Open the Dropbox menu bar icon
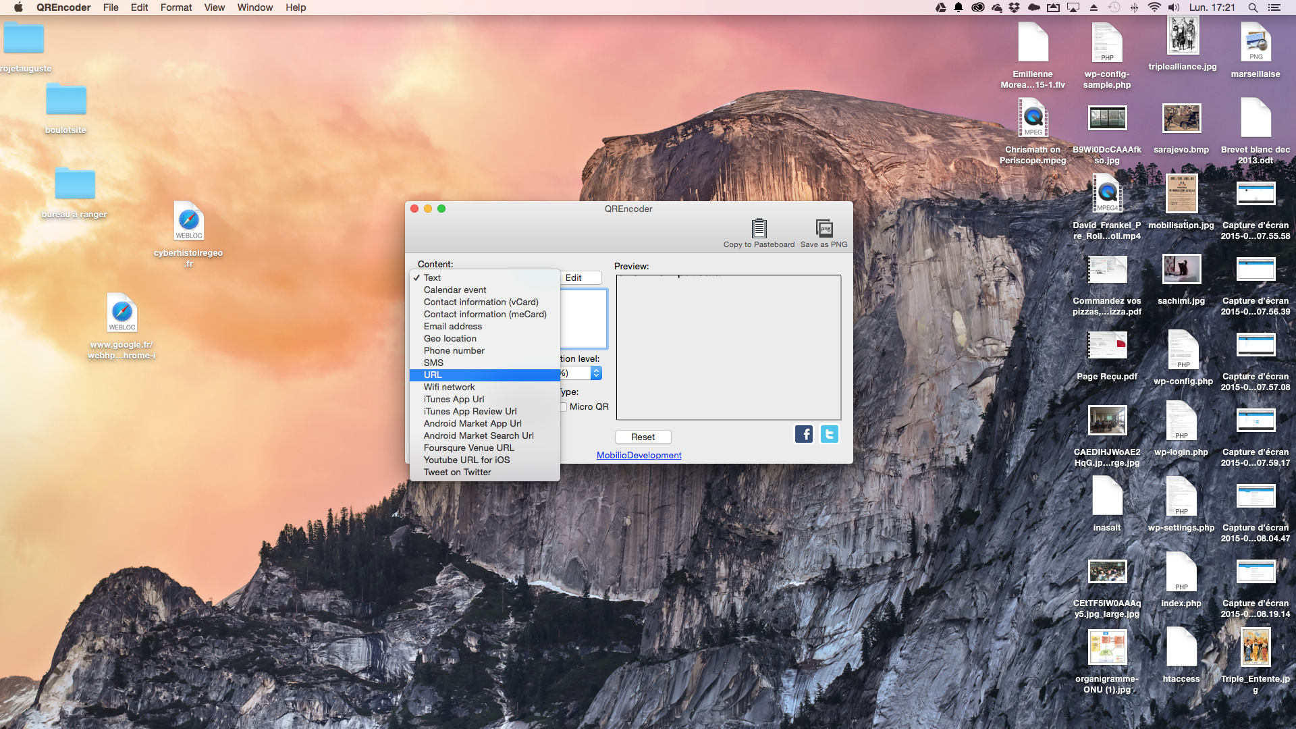The image size is (1296, 729). point(1014,7)
